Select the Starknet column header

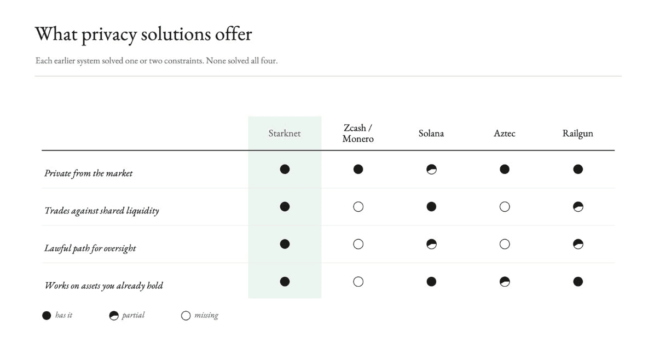point(285,133)
